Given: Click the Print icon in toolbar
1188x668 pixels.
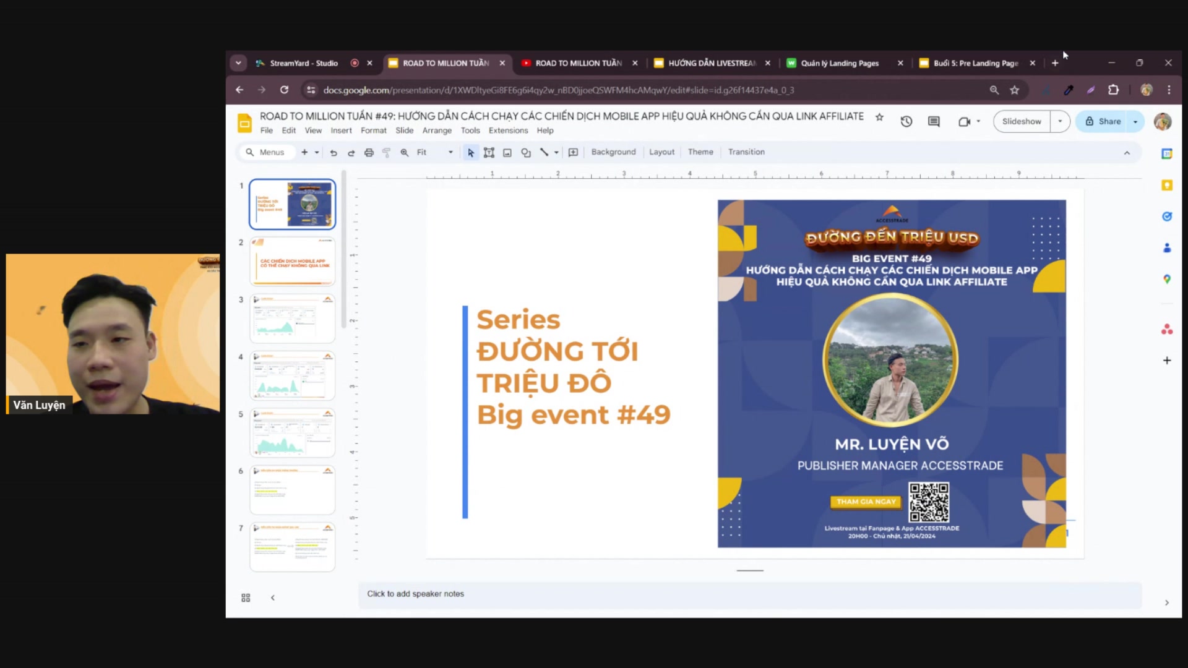Looking at the screenshot, I should click(369, 153).
